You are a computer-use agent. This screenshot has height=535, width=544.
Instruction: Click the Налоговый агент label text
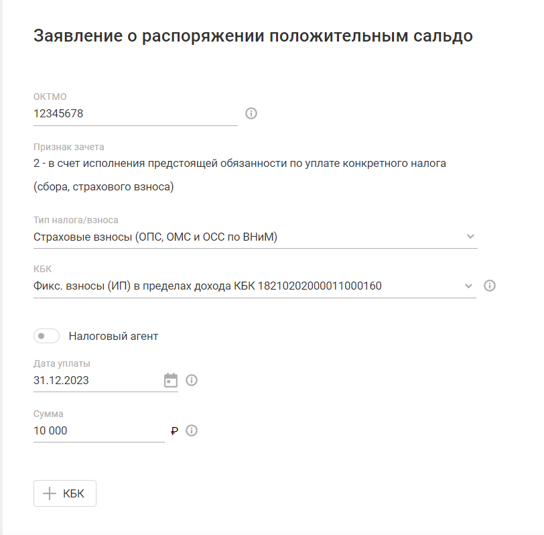click(113, 336)
